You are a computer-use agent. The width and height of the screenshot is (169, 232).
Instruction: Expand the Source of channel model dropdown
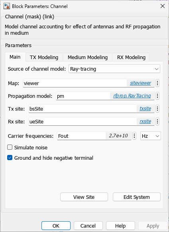coord(114,69)
